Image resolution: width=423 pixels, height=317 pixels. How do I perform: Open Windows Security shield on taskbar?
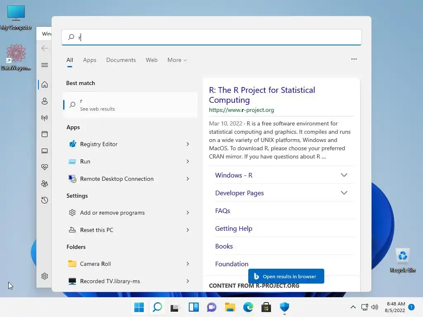tap(284, 307)
